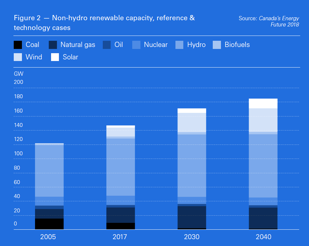Click the GW axis unit label
Image resolution: width=309 pixels, height=246 pixels.
click(x=19, y=74)
